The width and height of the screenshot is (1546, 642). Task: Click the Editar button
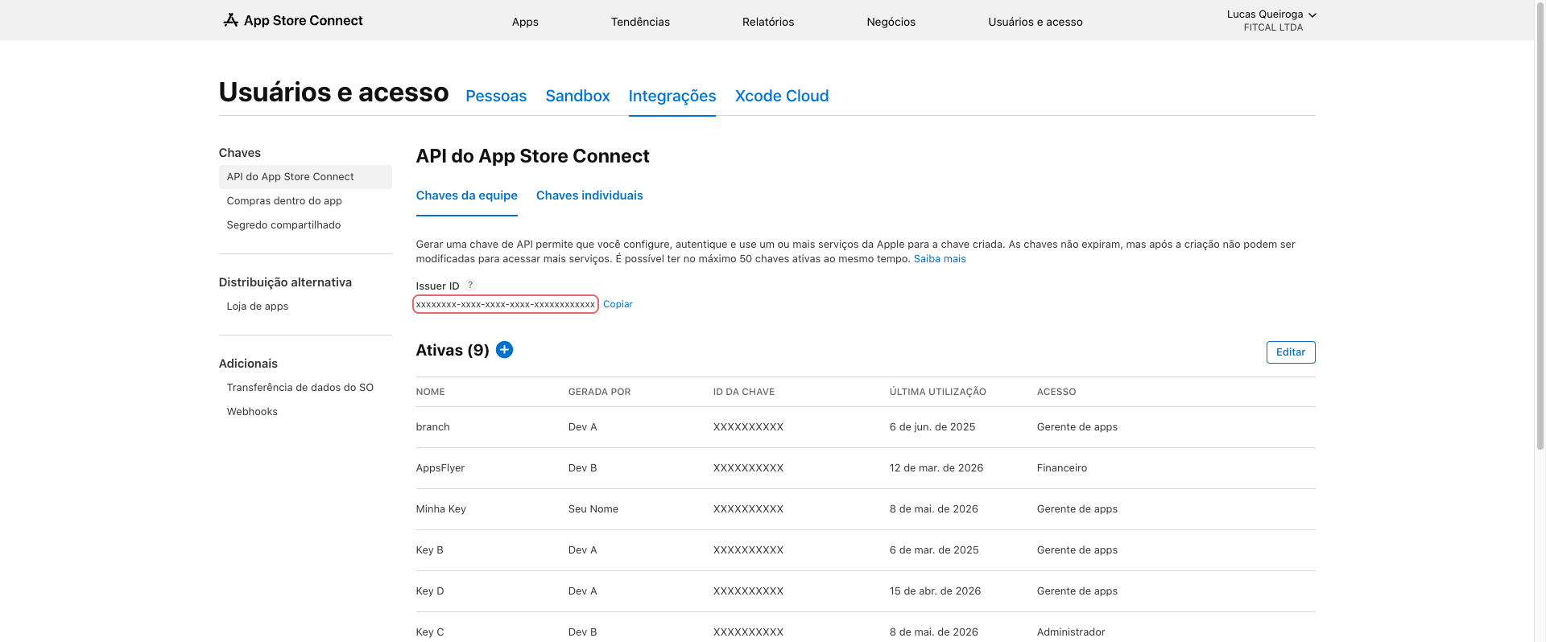pos(1291,352)
